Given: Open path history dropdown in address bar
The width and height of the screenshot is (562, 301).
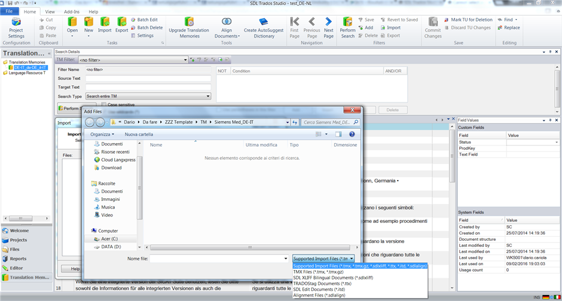Looking at the screenshot, I should 288,122.
